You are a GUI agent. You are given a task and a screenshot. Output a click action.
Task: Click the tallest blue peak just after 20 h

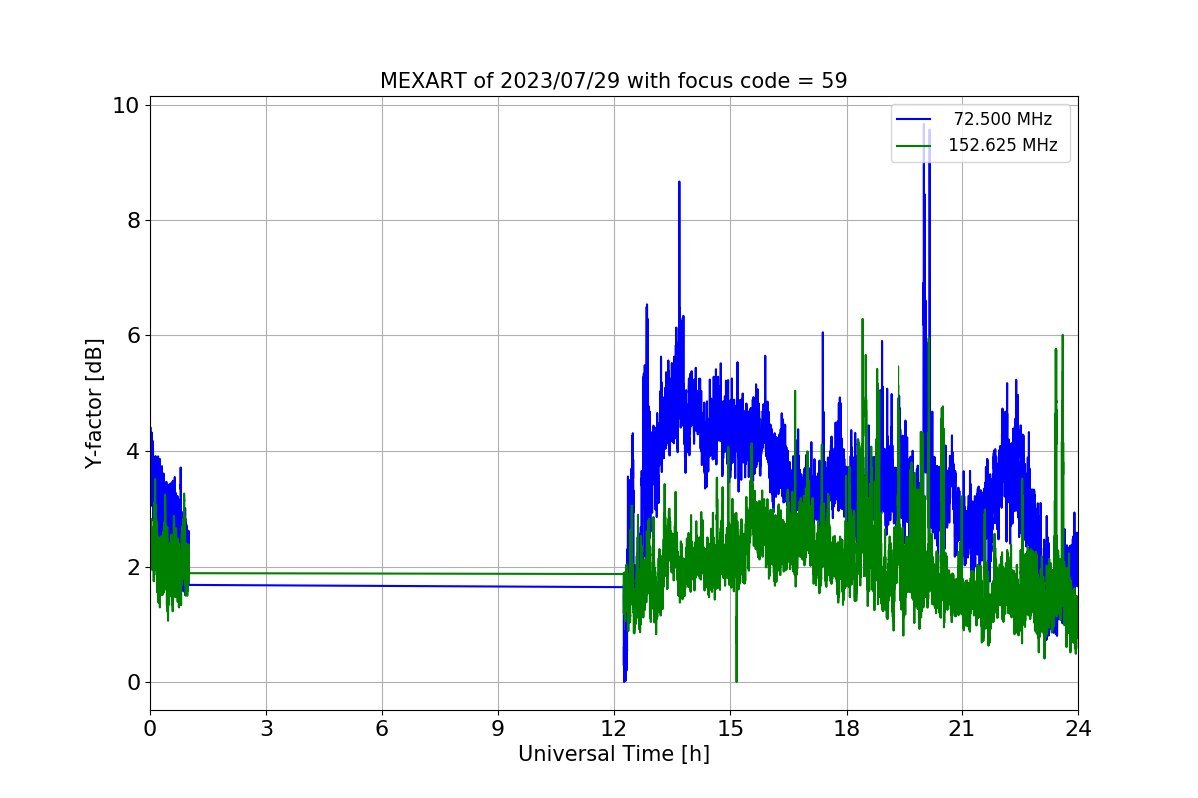(x=924, y=125)
